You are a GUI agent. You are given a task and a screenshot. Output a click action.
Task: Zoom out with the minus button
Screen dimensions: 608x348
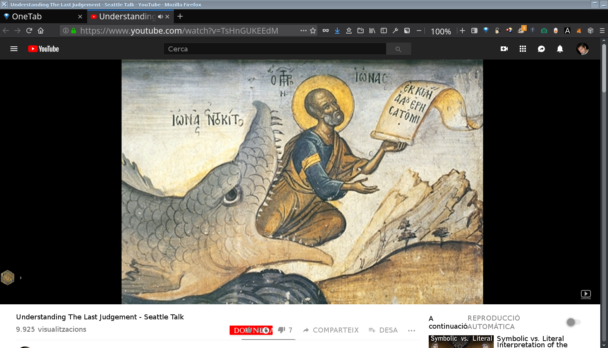[x=419, y=31]
